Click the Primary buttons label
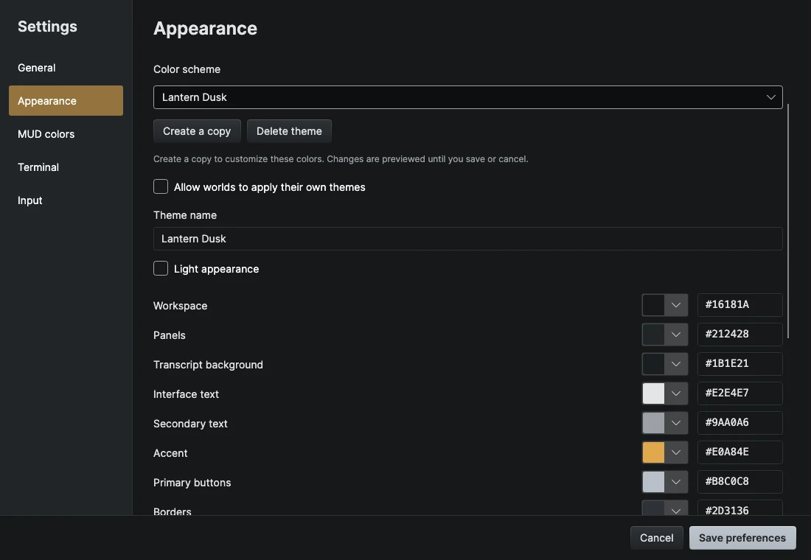 tap(192, 483)
